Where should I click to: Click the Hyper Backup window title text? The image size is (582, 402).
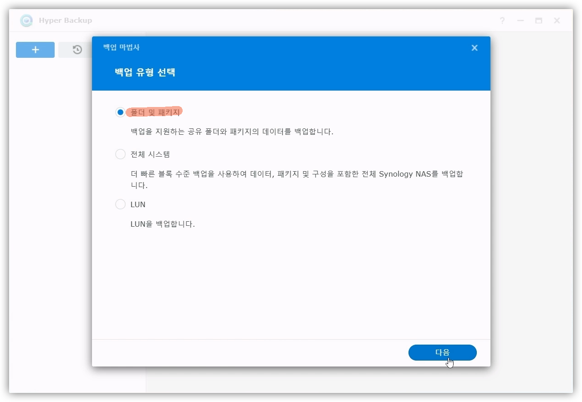click(65, 20)
